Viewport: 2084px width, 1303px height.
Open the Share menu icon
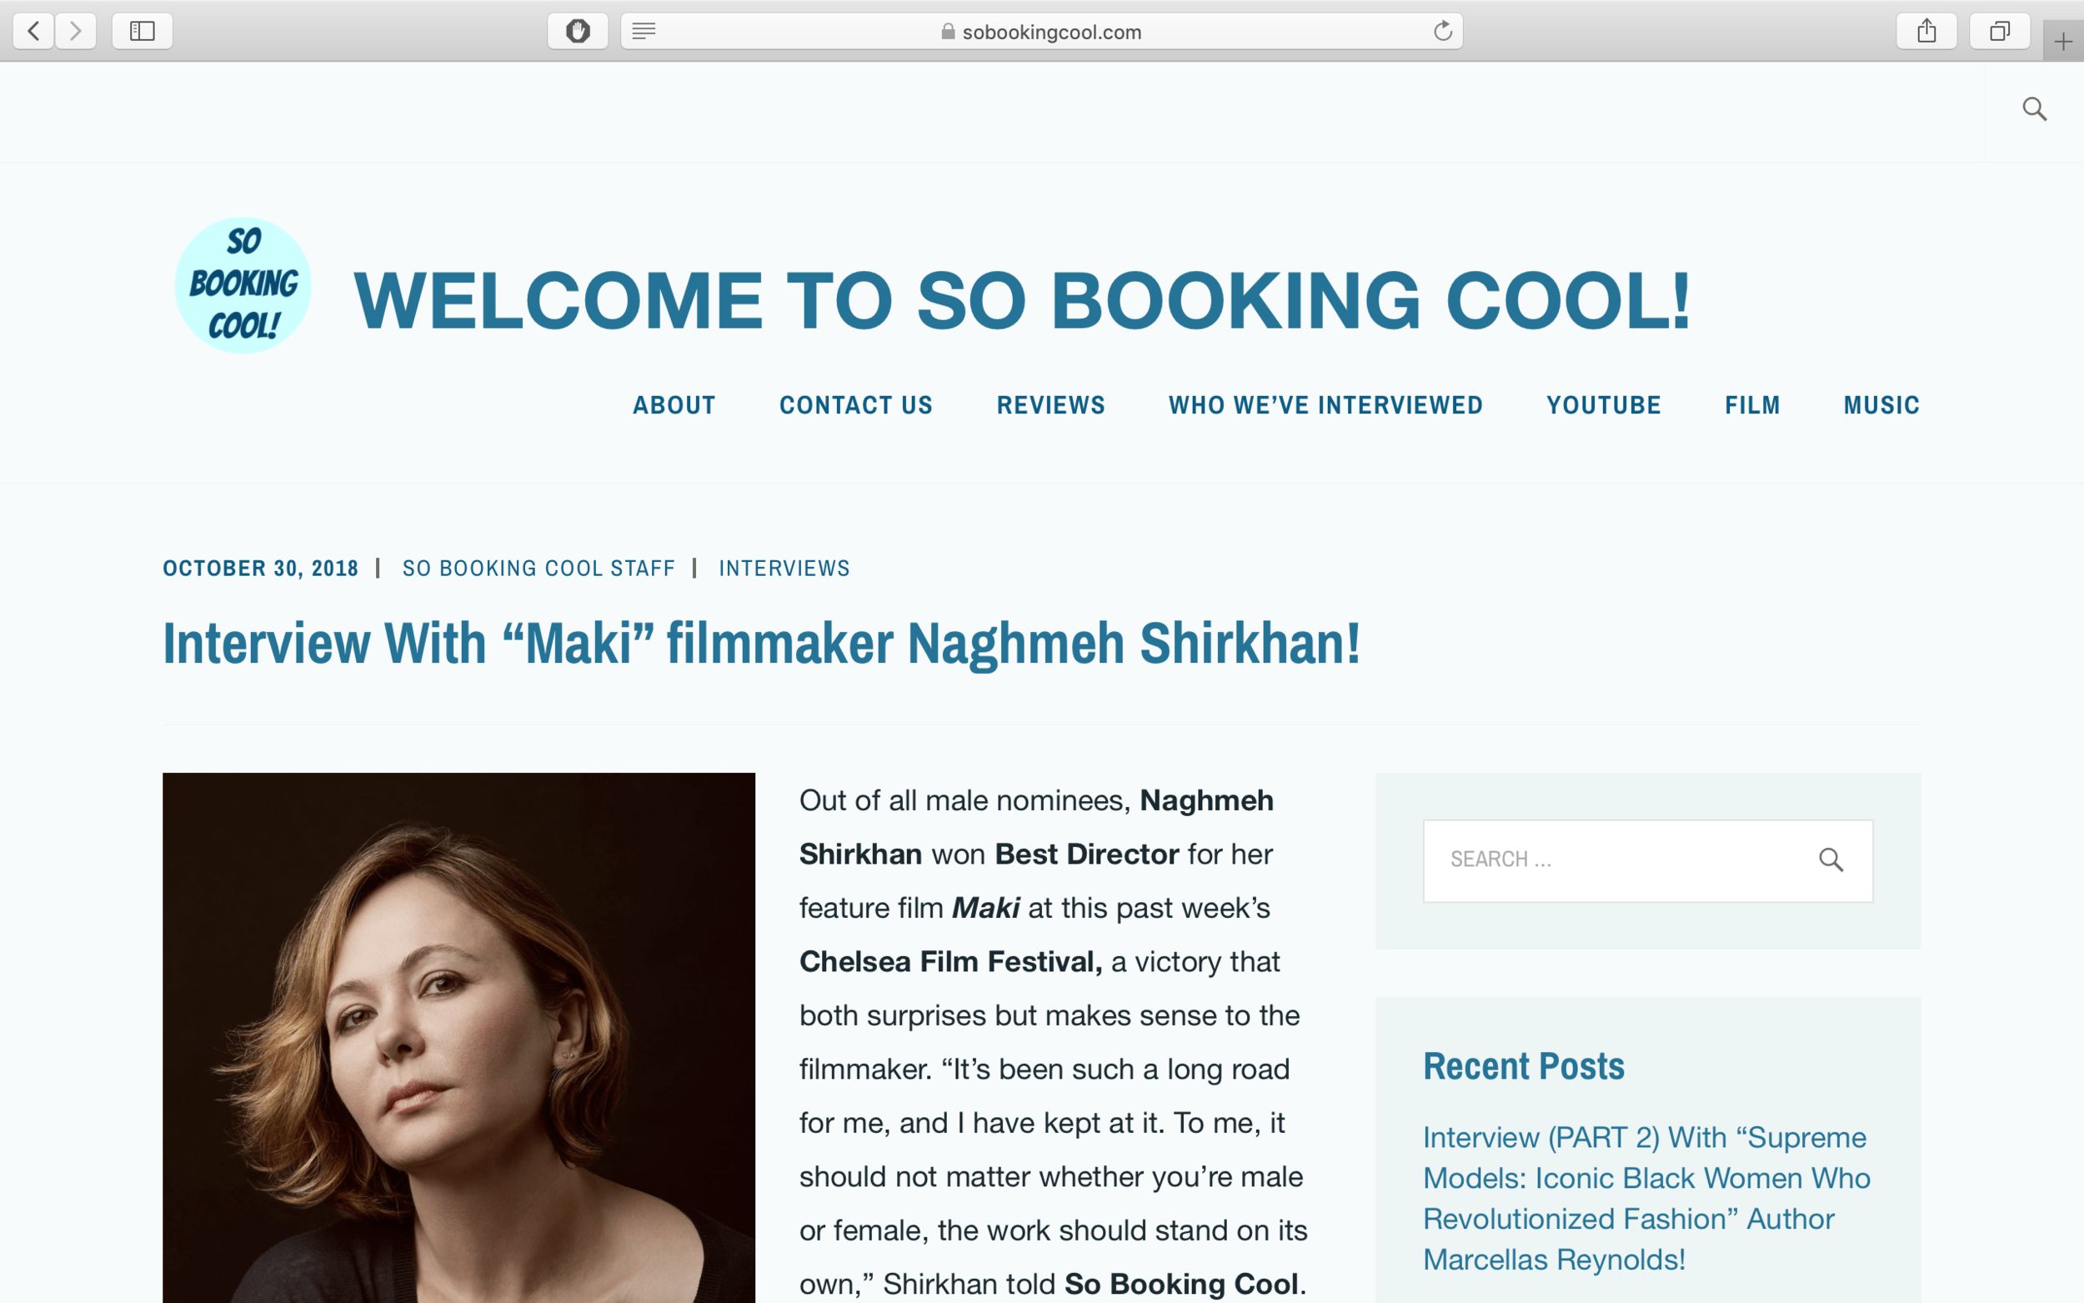coord(1926,32)
